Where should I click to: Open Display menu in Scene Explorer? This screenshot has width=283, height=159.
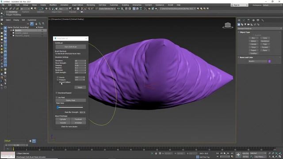pyautogui.click(x=16, y=20)
